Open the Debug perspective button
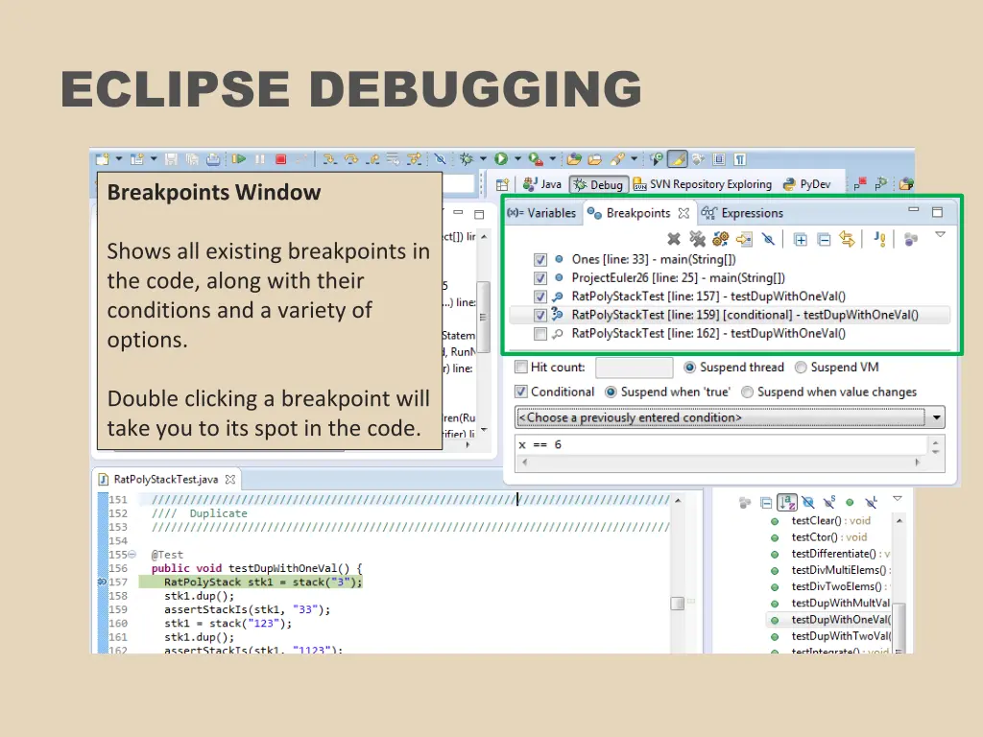 tap(598, 184)
